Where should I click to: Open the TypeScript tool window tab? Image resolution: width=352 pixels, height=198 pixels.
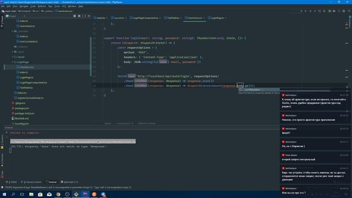(x=69, y=182)
